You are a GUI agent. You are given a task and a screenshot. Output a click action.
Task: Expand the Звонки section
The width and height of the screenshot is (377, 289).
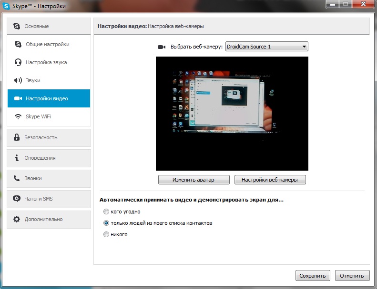(x=49, y=178)
